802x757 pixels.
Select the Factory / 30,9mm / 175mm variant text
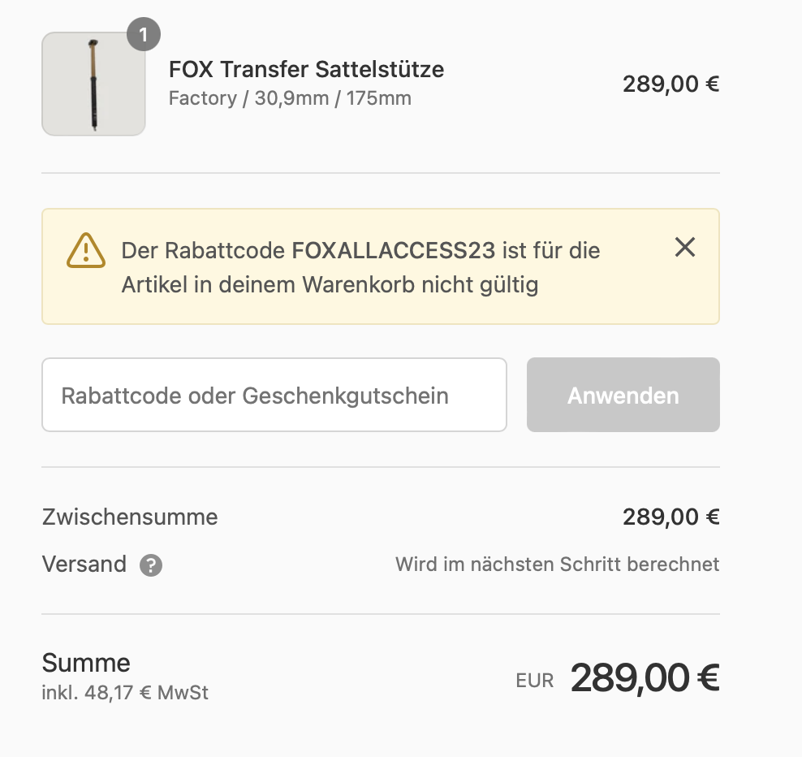(290, 98)
